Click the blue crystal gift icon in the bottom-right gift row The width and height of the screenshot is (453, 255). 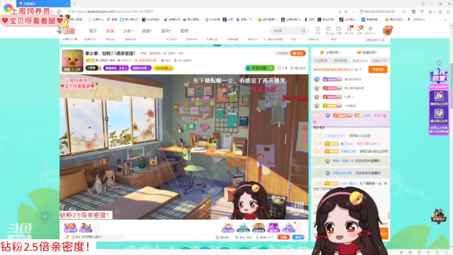pyautogui.click(x=243, y=228)
